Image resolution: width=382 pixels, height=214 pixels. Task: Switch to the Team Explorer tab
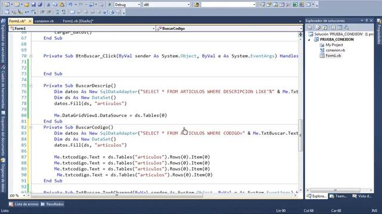pos(338,196)
